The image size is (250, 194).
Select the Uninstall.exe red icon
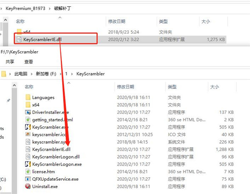click(x=28, y=186)
